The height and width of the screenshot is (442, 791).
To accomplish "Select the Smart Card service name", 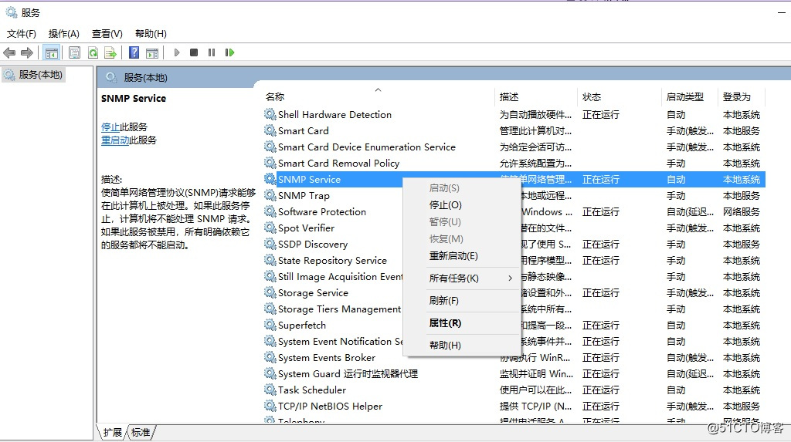I will coord(303,130).
